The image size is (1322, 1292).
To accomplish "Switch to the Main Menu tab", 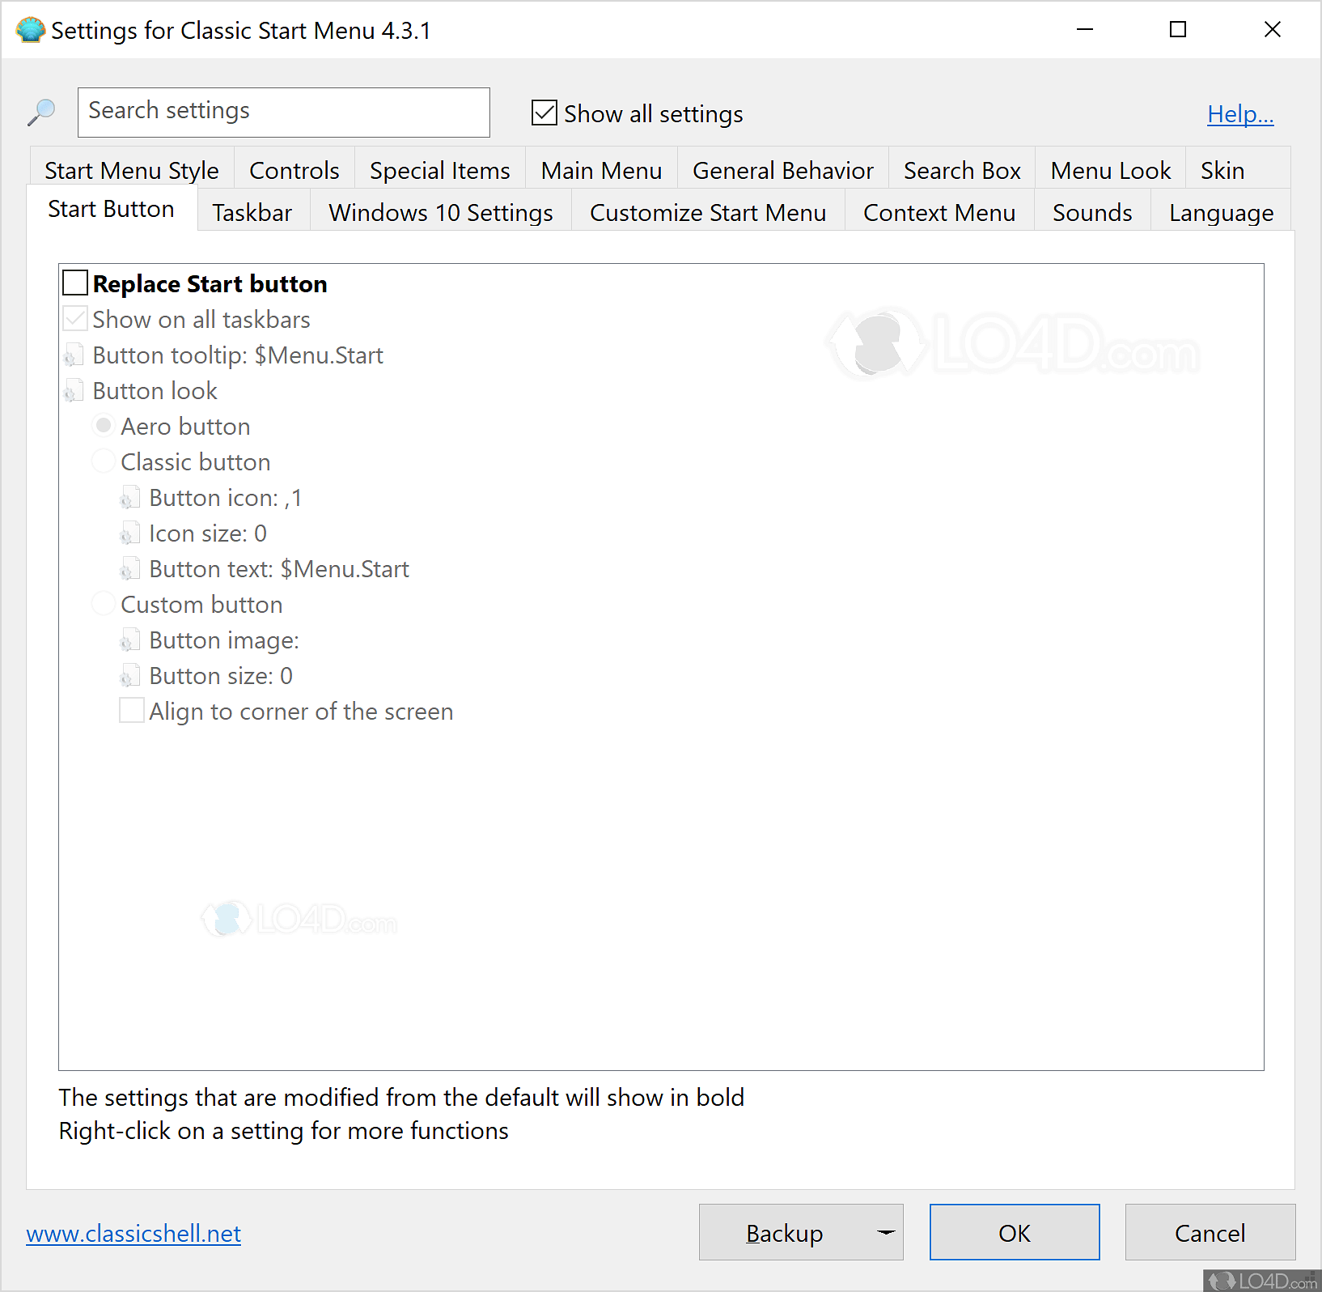I will [602, 170].
